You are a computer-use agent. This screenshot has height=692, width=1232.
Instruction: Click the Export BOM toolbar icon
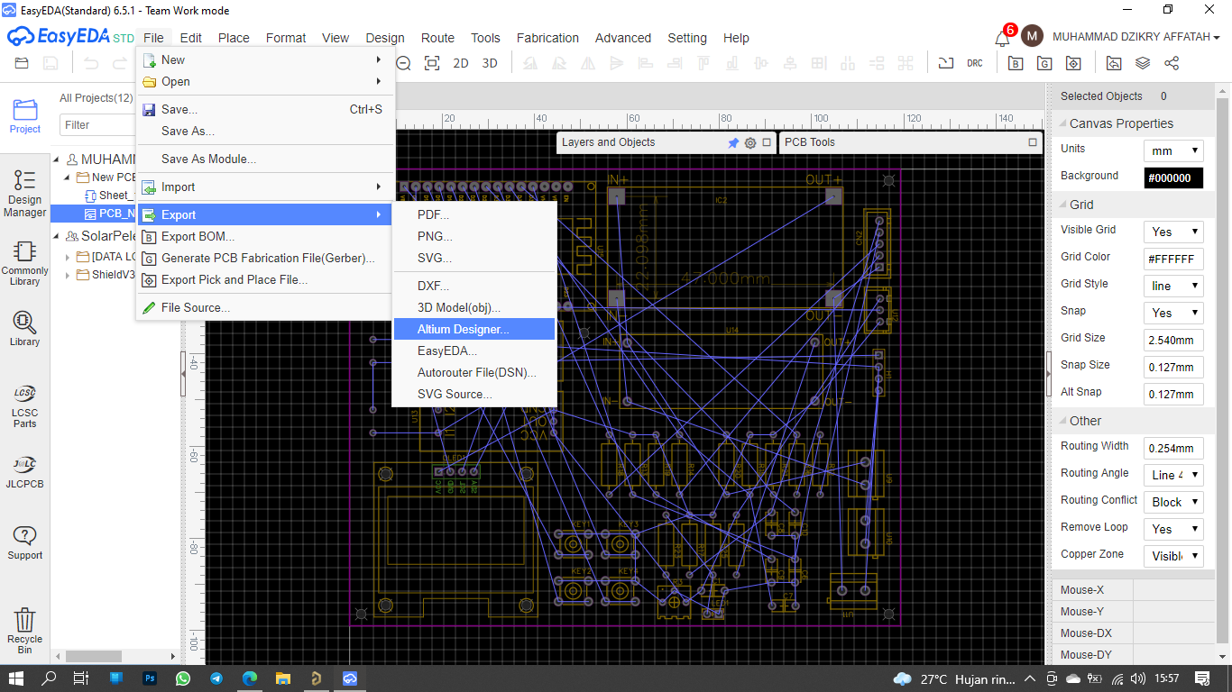click(1016, 63)
